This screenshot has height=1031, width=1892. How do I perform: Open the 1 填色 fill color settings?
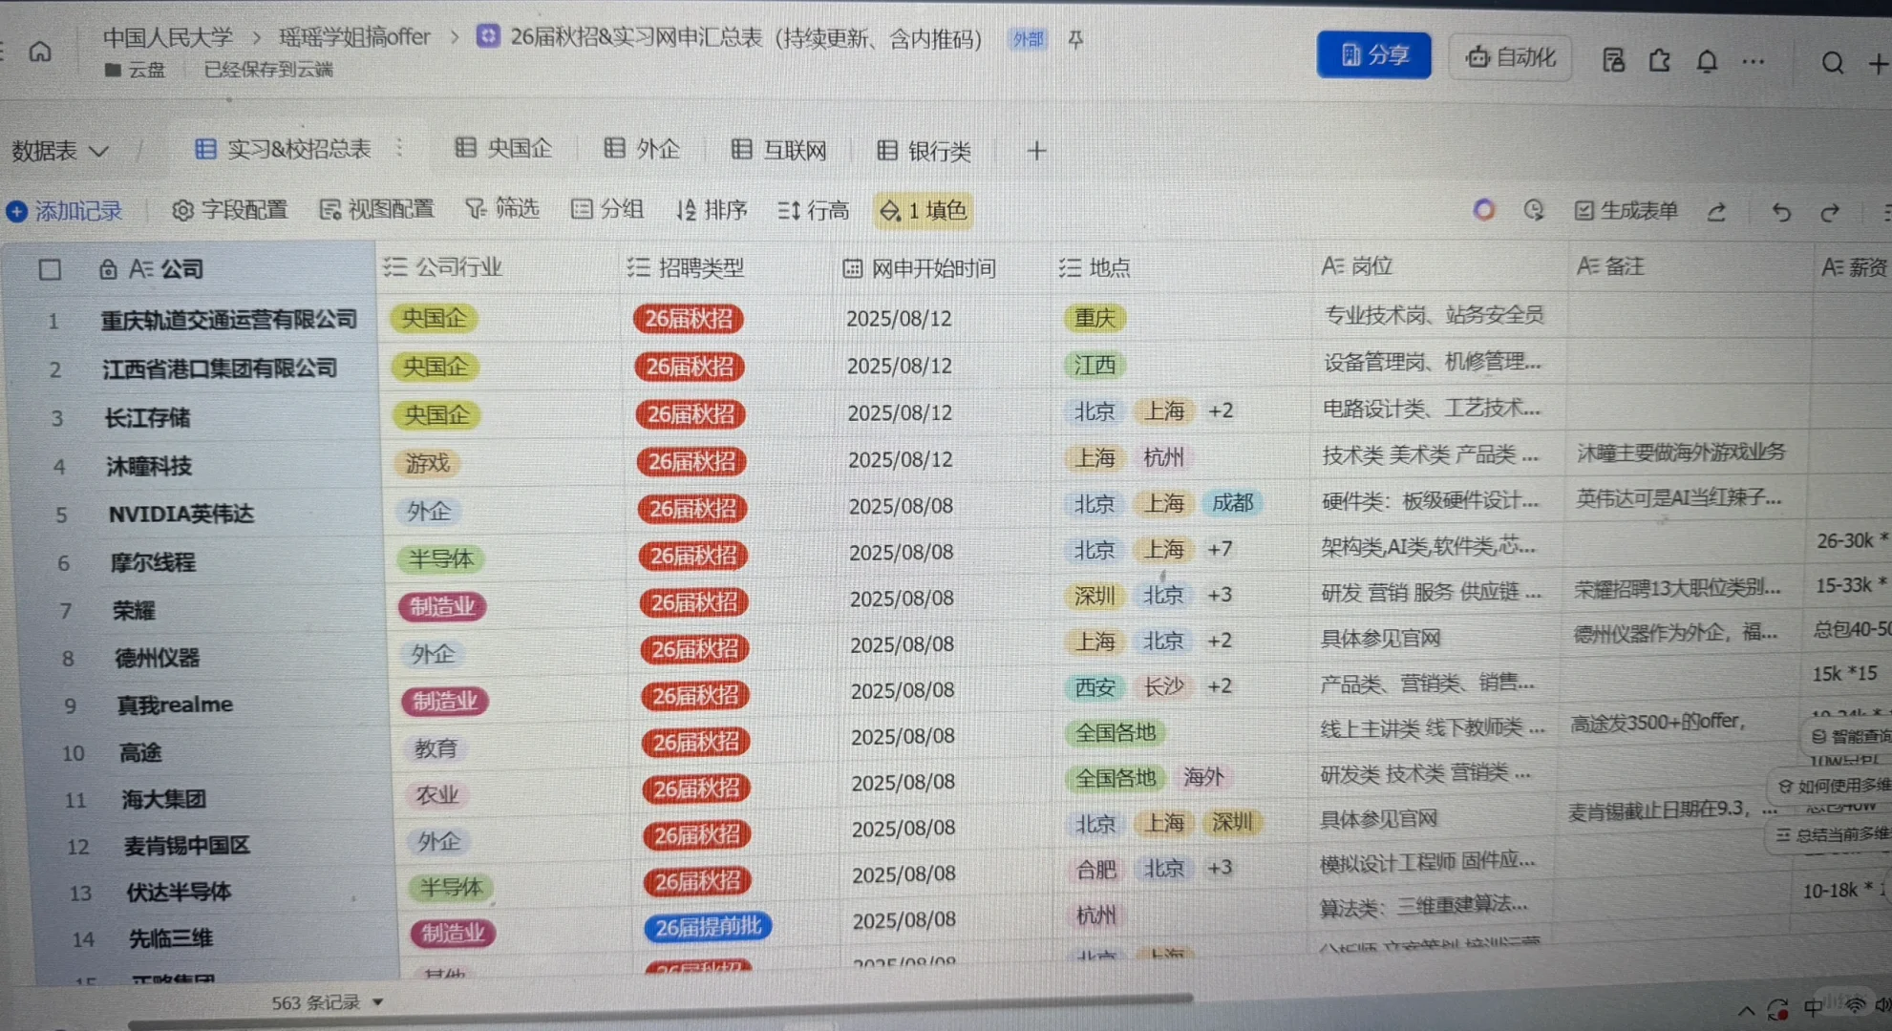pos(923,210)
